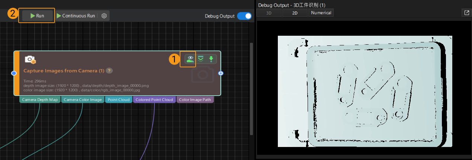Image resolution: width=472 pixels, height=160 pixels.
Task: Click the blue input port on step's left
Action: pyautogui.click(x=14, y=73)
